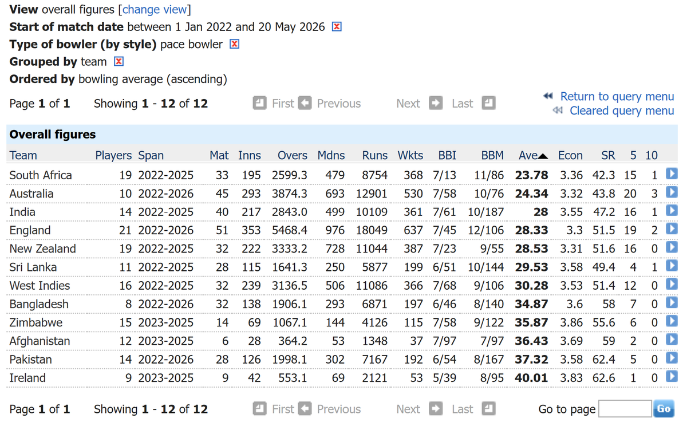Screen dimensions: 687x426
Task: Focus the Go to page input field
Action: click(625, 409)
